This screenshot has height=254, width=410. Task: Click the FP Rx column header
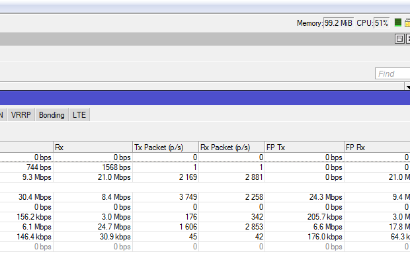click(x=377, y=148)
